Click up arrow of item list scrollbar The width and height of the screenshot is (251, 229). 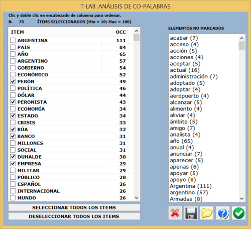137,31
